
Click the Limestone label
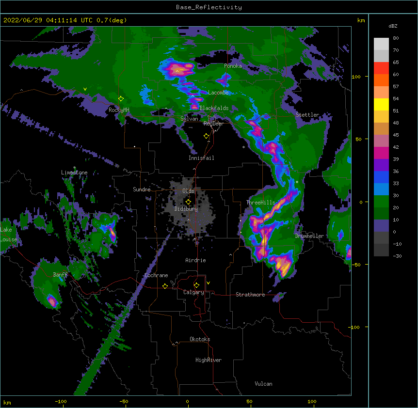(x=74, y=173)
